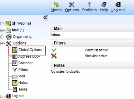Select Options label in the sidebar tree
134x99 pixels.
19,43
